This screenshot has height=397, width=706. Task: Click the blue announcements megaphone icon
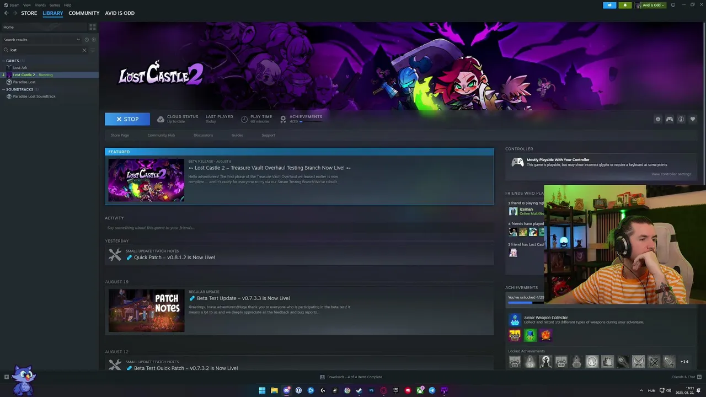point(609,5)
